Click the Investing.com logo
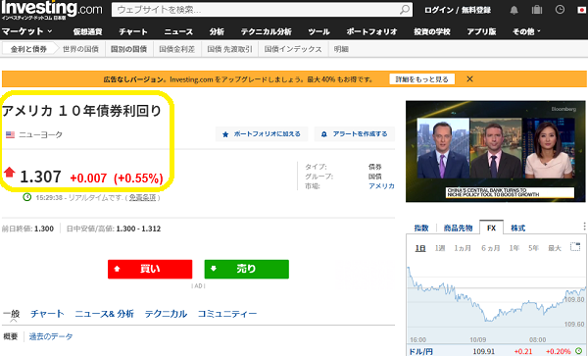Viewport: 588px width, 356px height. pyautogui.click(x=52, y=10)
